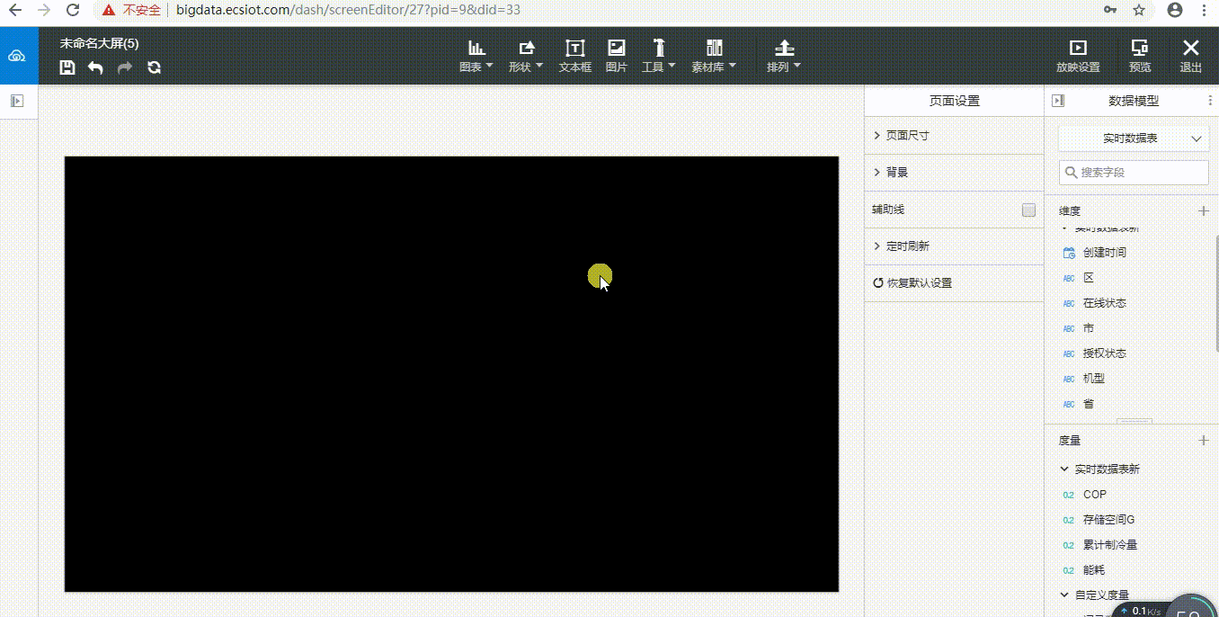
Task: Add a new dimension with the 维度 plus
Action: pos(1204,211)
